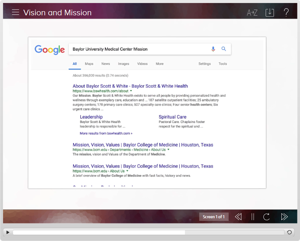Click the green https://www.bswhealth.com/about URL
300x241 pixels.
(100, 91)
